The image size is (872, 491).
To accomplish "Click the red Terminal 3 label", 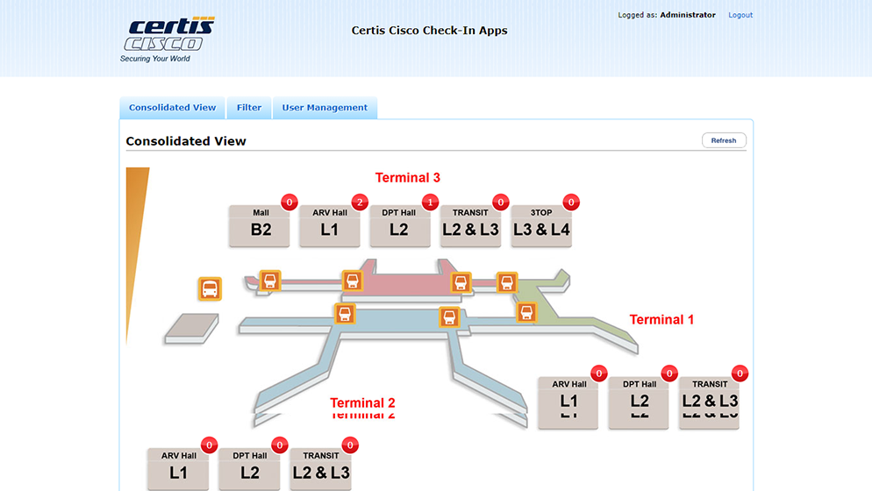I will point(408,178).
